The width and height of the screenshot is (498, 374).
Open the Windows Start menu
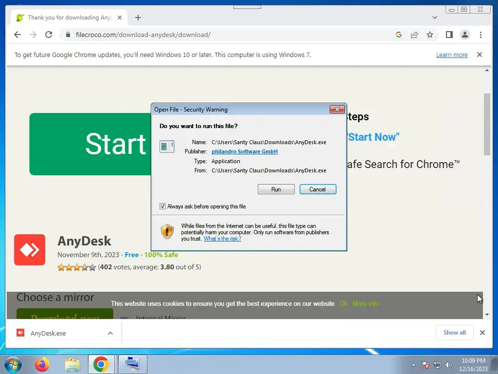pyautogui.click(x=13, y=364)
